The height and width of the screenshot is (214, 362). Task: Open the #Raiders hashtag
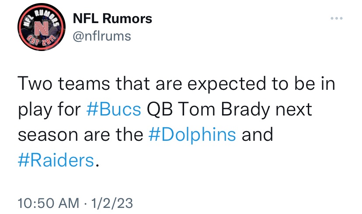(56, 160)
